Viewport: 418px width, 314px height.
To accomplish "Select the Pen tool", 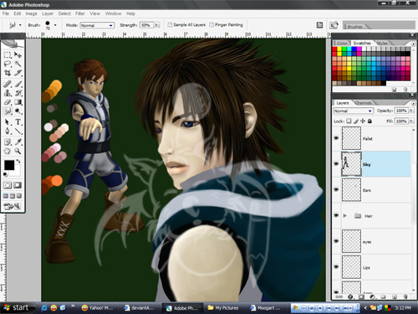I will click(x=8, y=131).
